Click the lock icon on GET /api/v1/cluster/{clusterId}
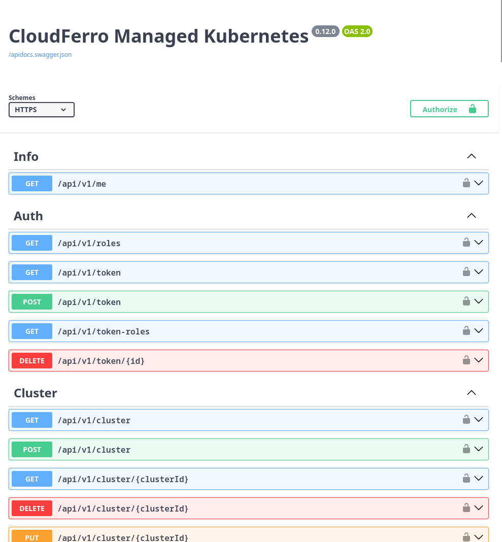 tap(466, 479)
